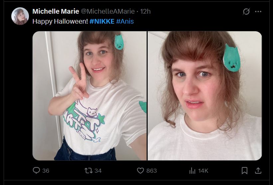The image size is (273, 185).
Task: Open the view analytics bar-chart icon
Action: click(x=193, y=171)
